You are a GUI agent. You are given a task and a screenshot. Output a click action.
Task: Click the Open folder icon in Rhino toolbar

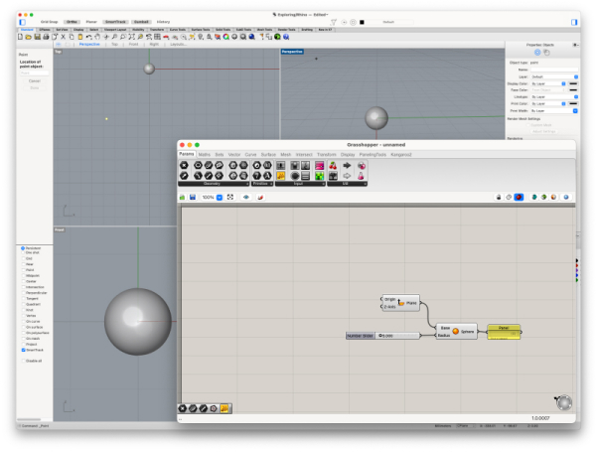[28, 37]
